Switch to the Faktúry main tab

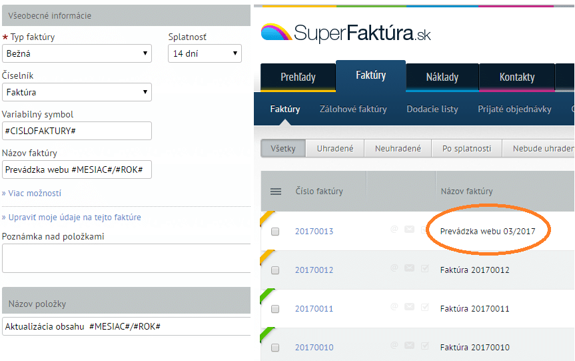[x=370, y=75]
